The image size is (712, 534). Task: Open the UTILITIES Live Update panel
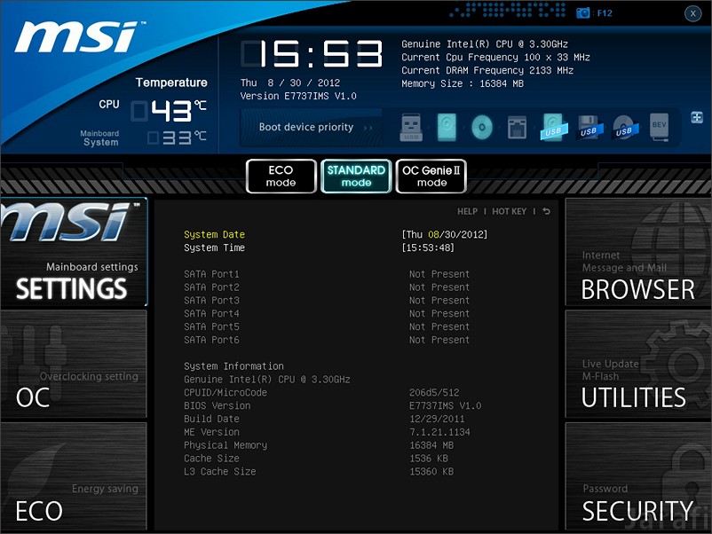(x=638, y=364)
